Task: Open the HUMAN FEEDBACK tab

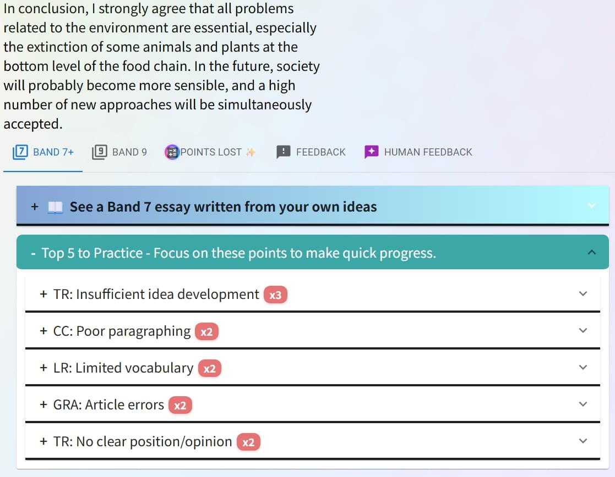Action: coord(428,152)
